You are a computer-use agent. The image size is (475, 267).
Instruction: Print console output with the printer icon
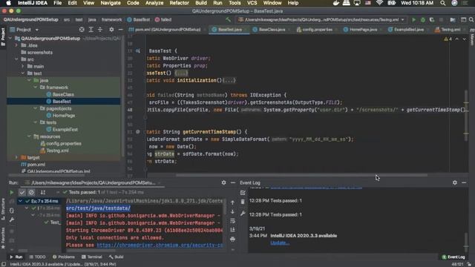(x=232, y=239)
